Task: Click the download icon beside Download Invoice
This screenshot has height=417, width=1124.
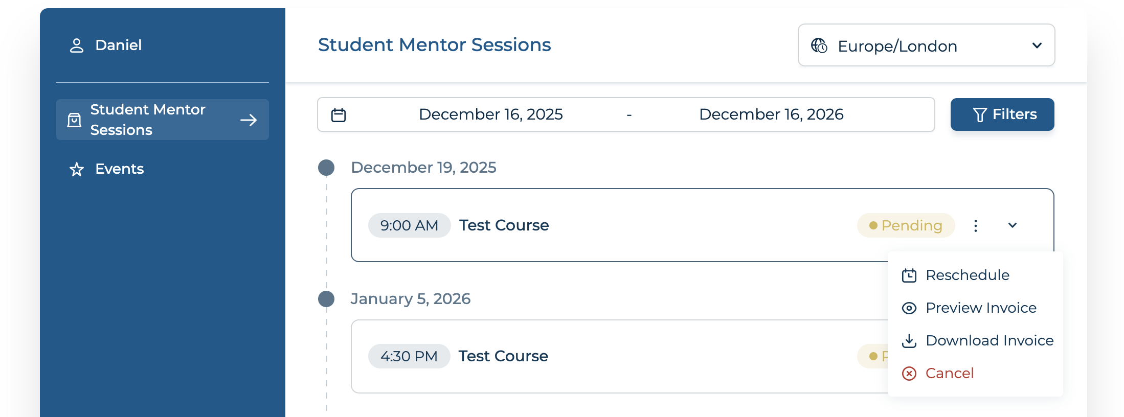Action: [x=909, y=341]
